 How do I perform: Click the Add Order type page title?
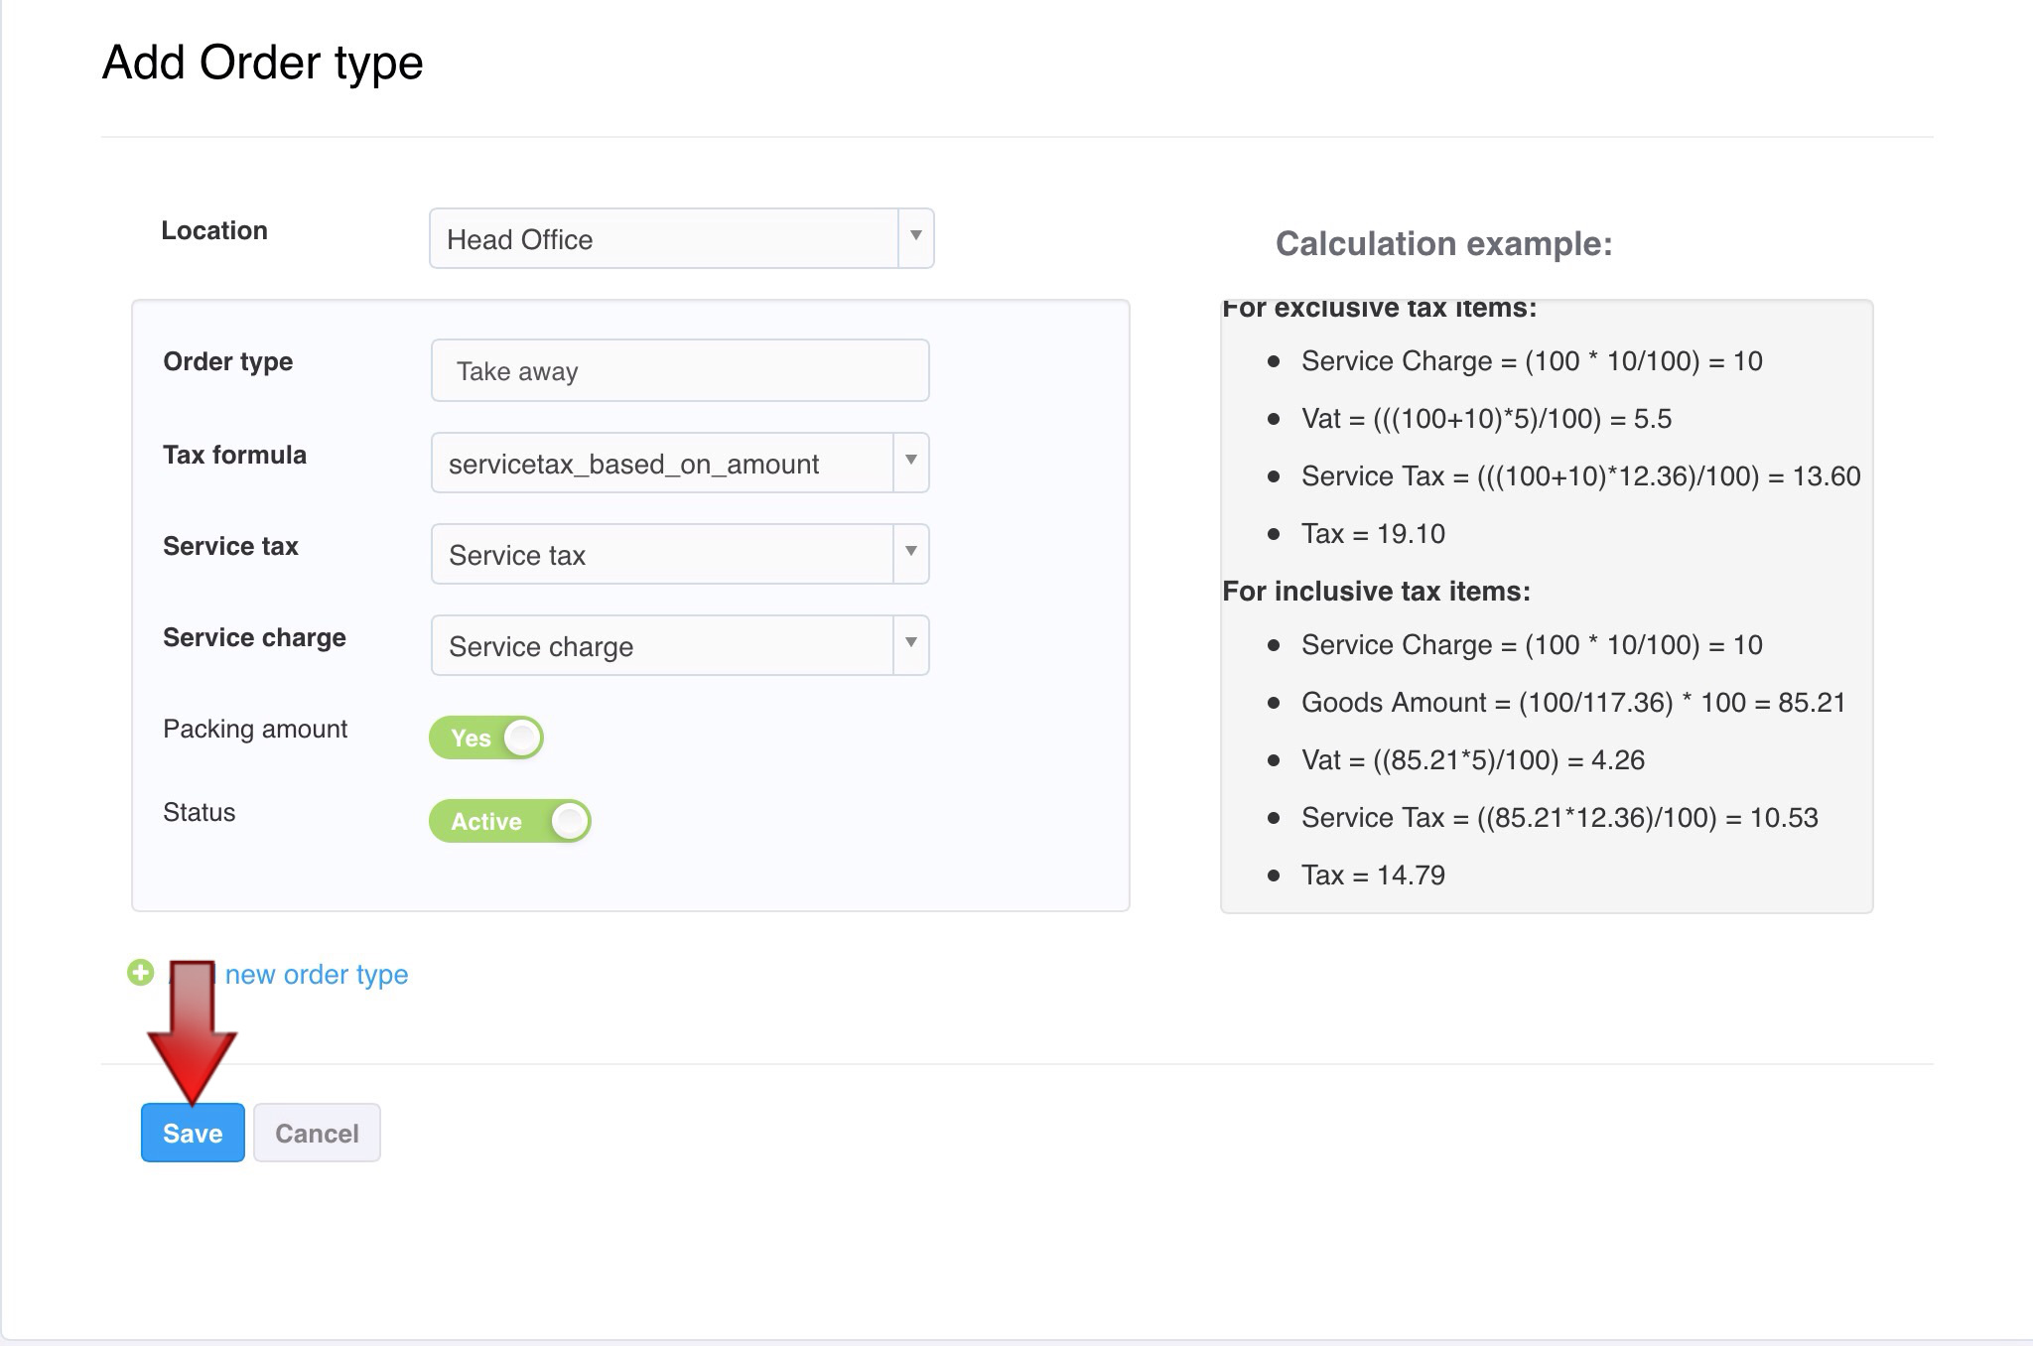pos(263,63)
